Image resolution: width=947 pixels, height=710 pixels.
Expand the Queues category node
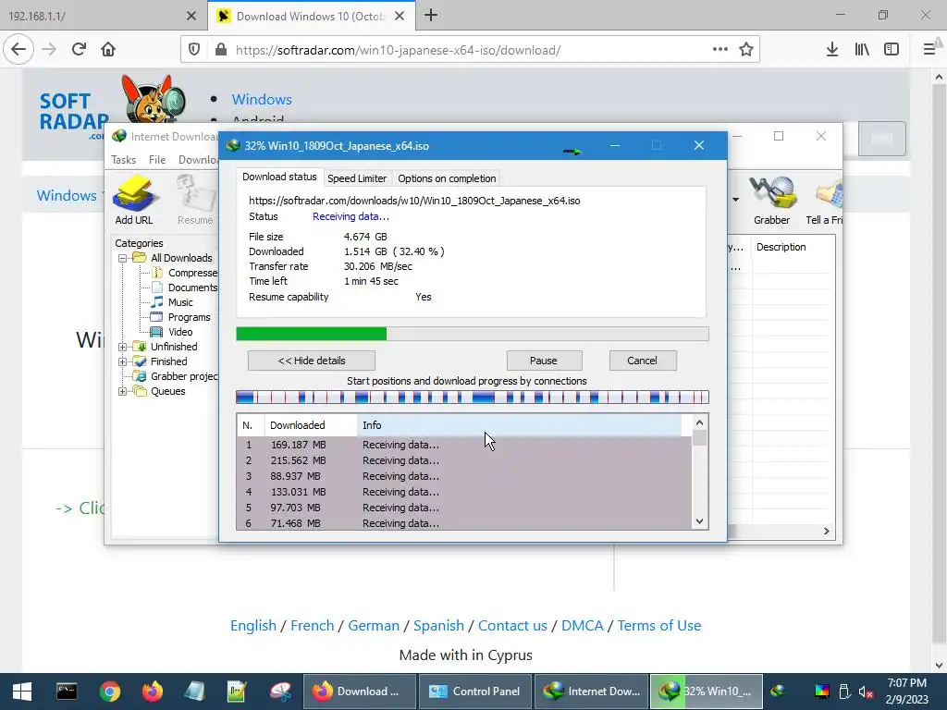point(123,391)
